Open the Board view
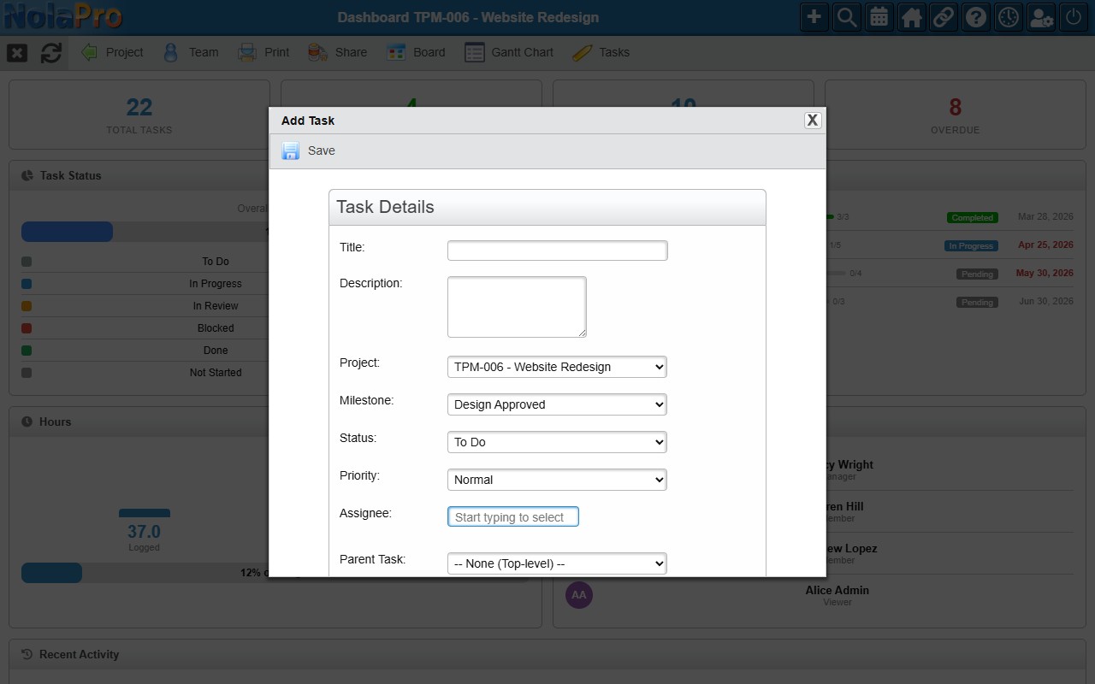The image size is (1095, 684). [x=416, y=52]
